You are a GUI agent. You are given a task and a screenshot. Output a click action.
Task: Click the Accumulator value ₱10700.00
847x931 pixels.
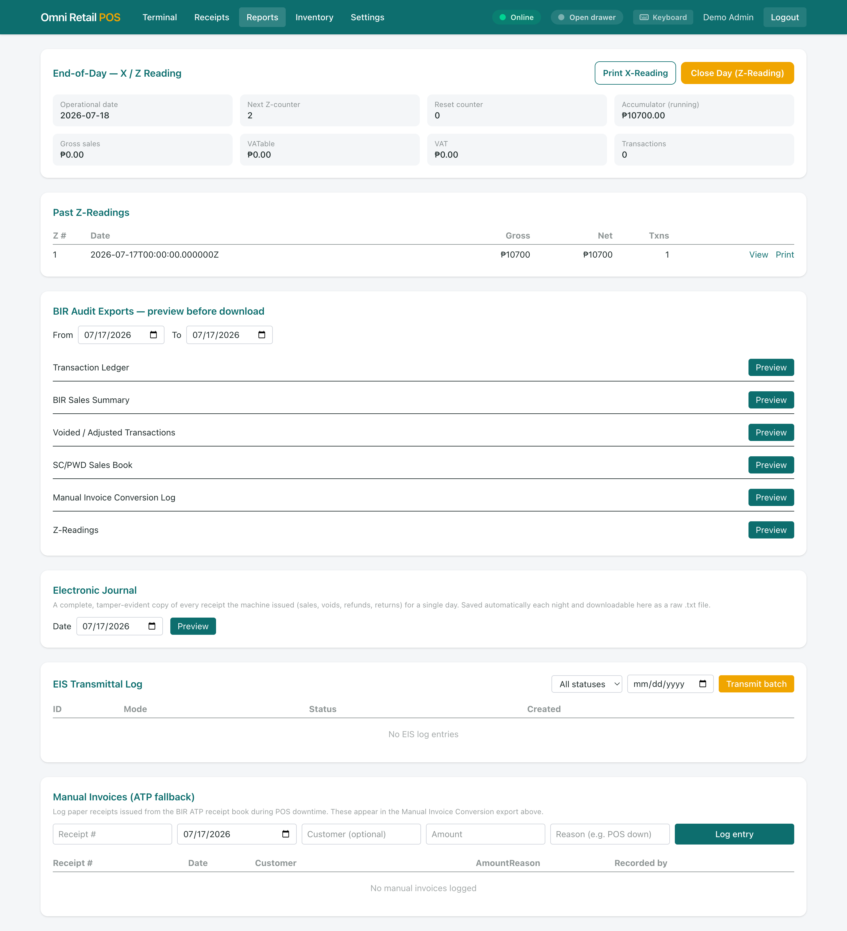(643, 115)
